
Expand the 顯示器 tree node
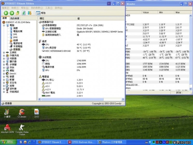coord(4,62)
